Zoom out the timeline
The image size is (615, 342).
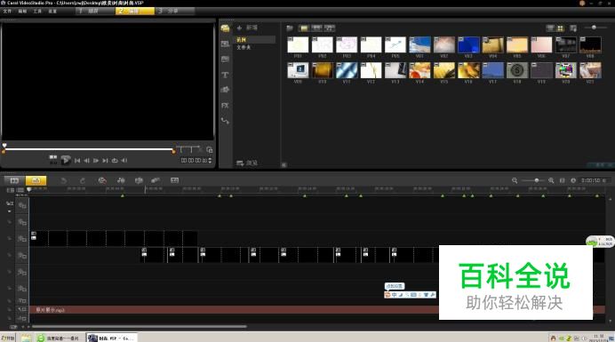coord(515,180)
